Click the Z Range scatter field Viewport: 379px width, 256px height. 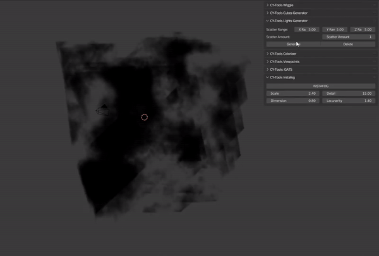363,30
